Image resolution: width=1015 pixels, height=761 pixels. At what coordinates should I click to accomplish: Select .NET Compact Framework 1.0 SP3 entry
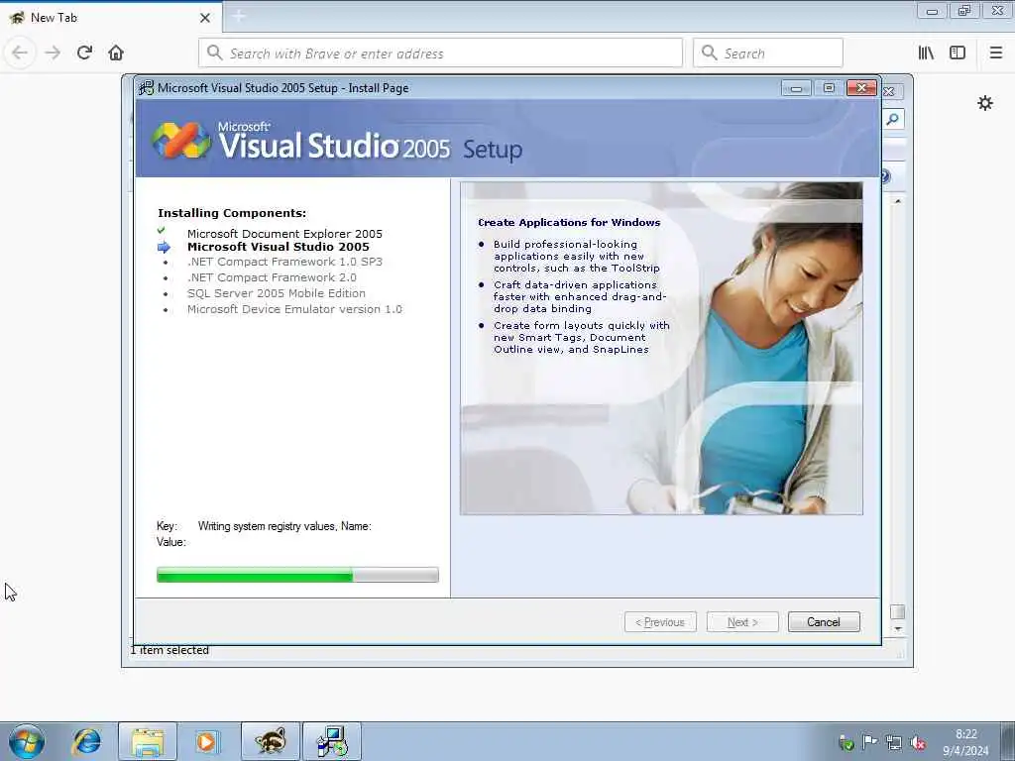click(284, 262)
